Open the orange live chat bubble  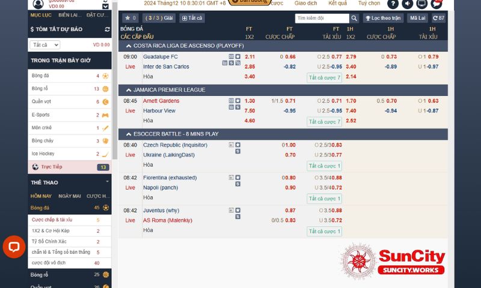pos(13,247)
